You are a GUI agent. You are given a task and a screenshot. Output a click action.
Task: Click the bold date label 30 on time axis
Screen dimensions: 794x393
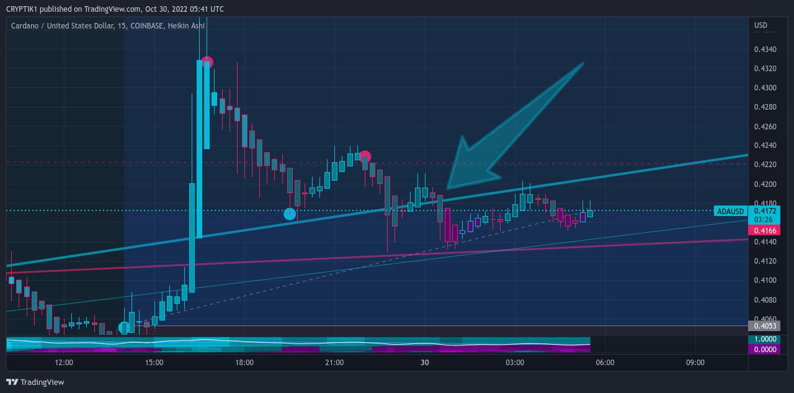pyautogui.click(x=425, y=363)
